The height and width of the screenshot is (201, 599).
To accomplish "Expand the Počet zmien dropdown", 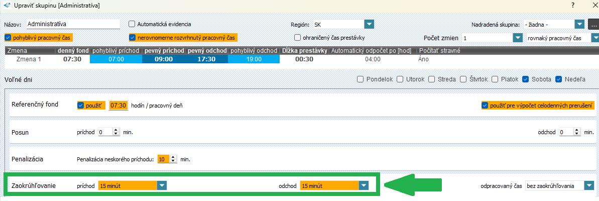I will [518, 38].
